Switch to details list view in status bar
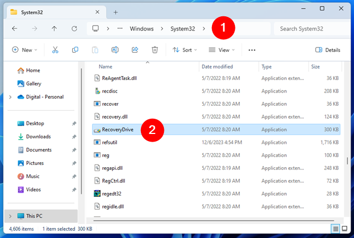 [x=335, y=229]
